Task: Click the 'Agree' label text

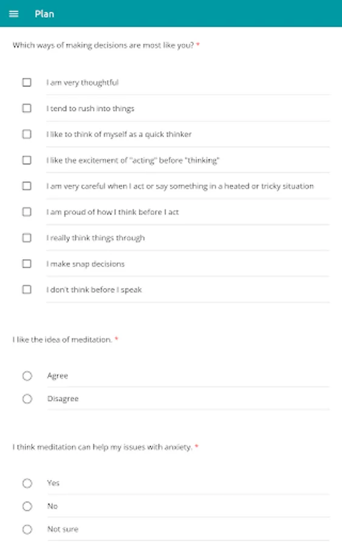Action: point(58,376)
